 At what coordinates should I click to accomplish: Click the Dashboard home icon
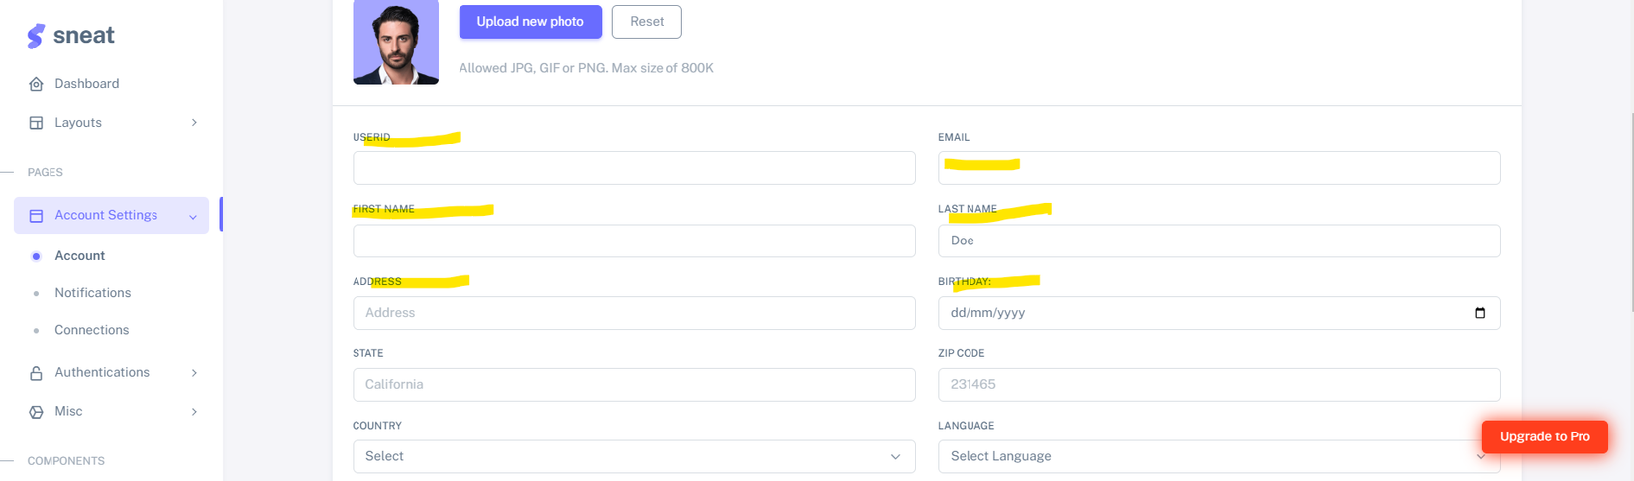(36, 84)
